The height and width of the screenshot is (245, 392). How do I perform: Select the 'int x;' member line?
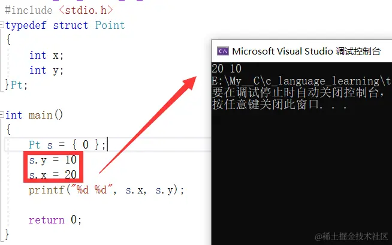46,55
